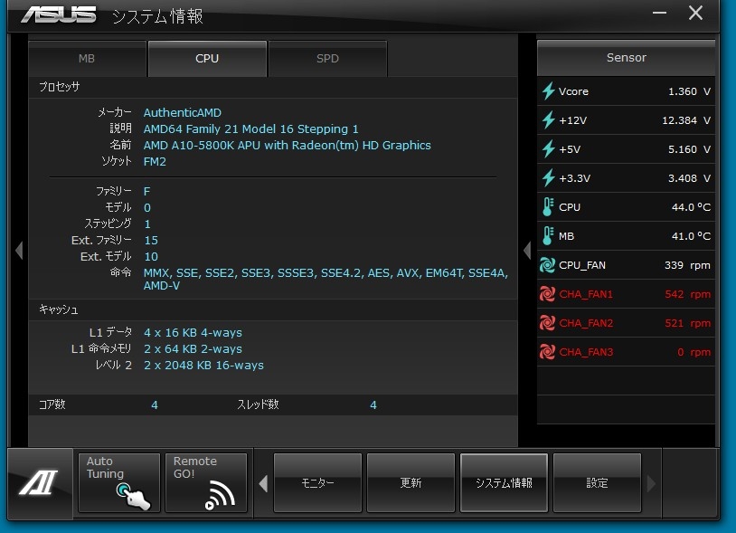Collapse the left side panel arrow

pos(19,251)
